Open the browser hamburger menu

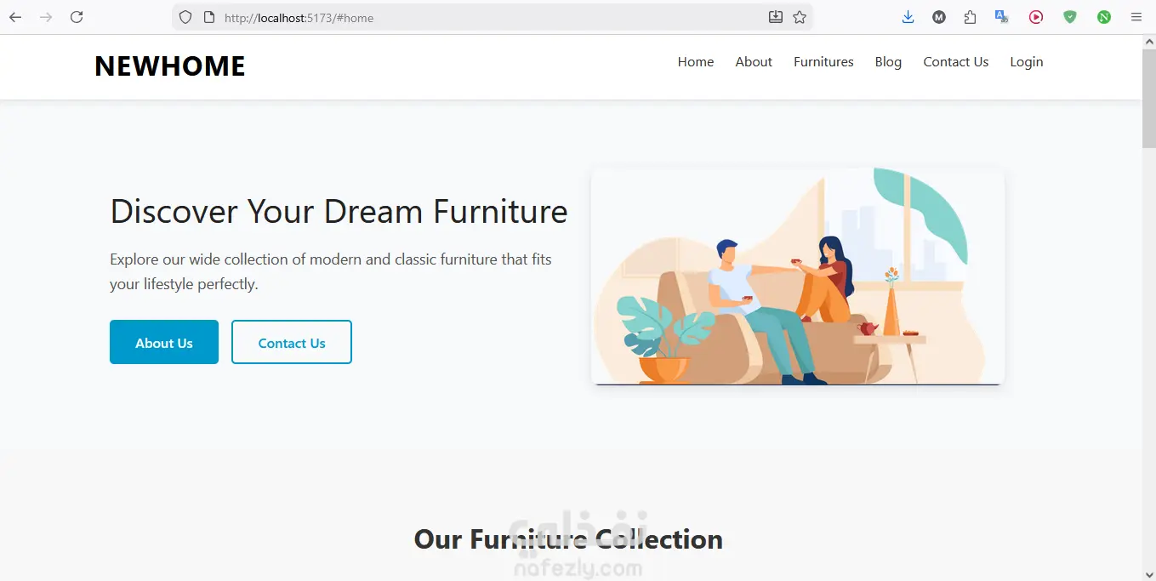(1136, 17)
